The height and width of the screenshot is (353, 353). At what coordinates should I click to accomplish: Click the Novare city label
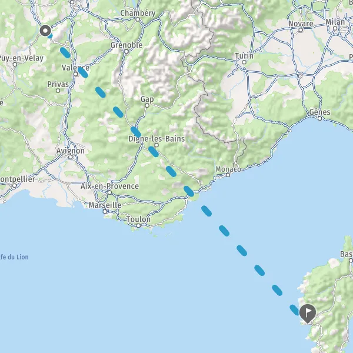[x=301, y=24]
